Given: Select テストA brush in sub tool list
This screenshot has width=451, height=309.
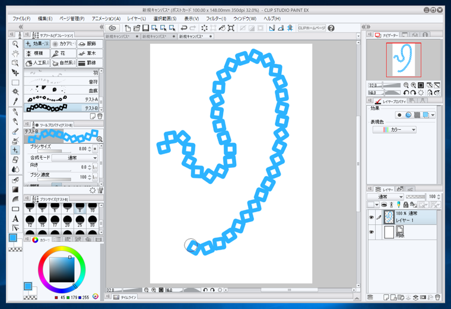Looking at the screenshot, I should [x=62, y=99].
